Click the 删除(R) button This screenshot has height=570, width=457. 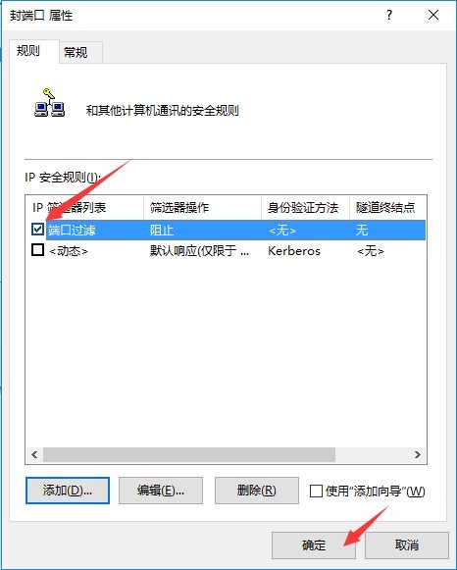tap(257, 491)
